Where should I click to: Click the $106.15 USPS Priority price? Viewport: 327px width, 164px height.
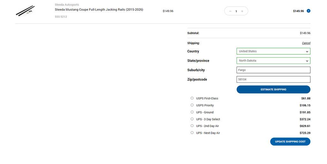[305, 105]
